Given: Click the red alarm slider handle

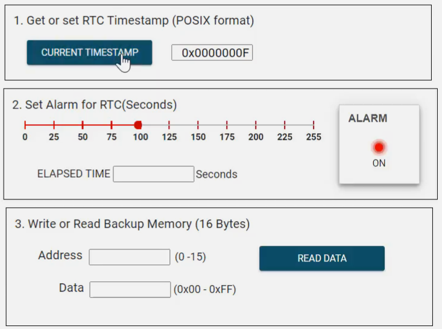Looking at the screenshot, I should pyautogui.click(x=137, y=125).
